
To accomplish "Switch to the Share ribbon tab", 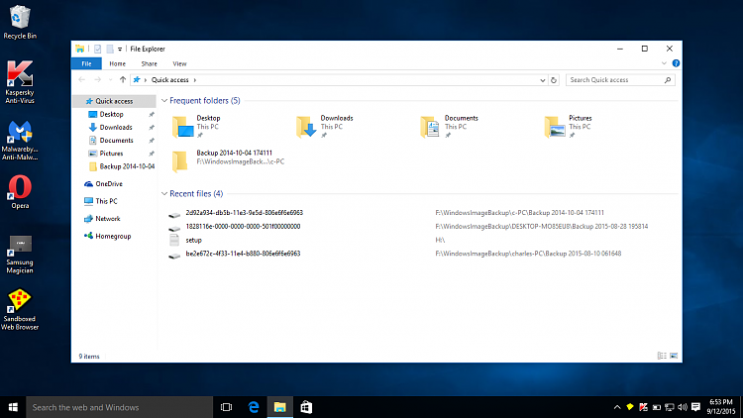I will tap(149, 63).
